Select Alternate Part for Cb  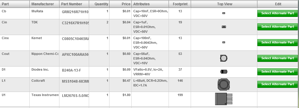coord(277,13)
